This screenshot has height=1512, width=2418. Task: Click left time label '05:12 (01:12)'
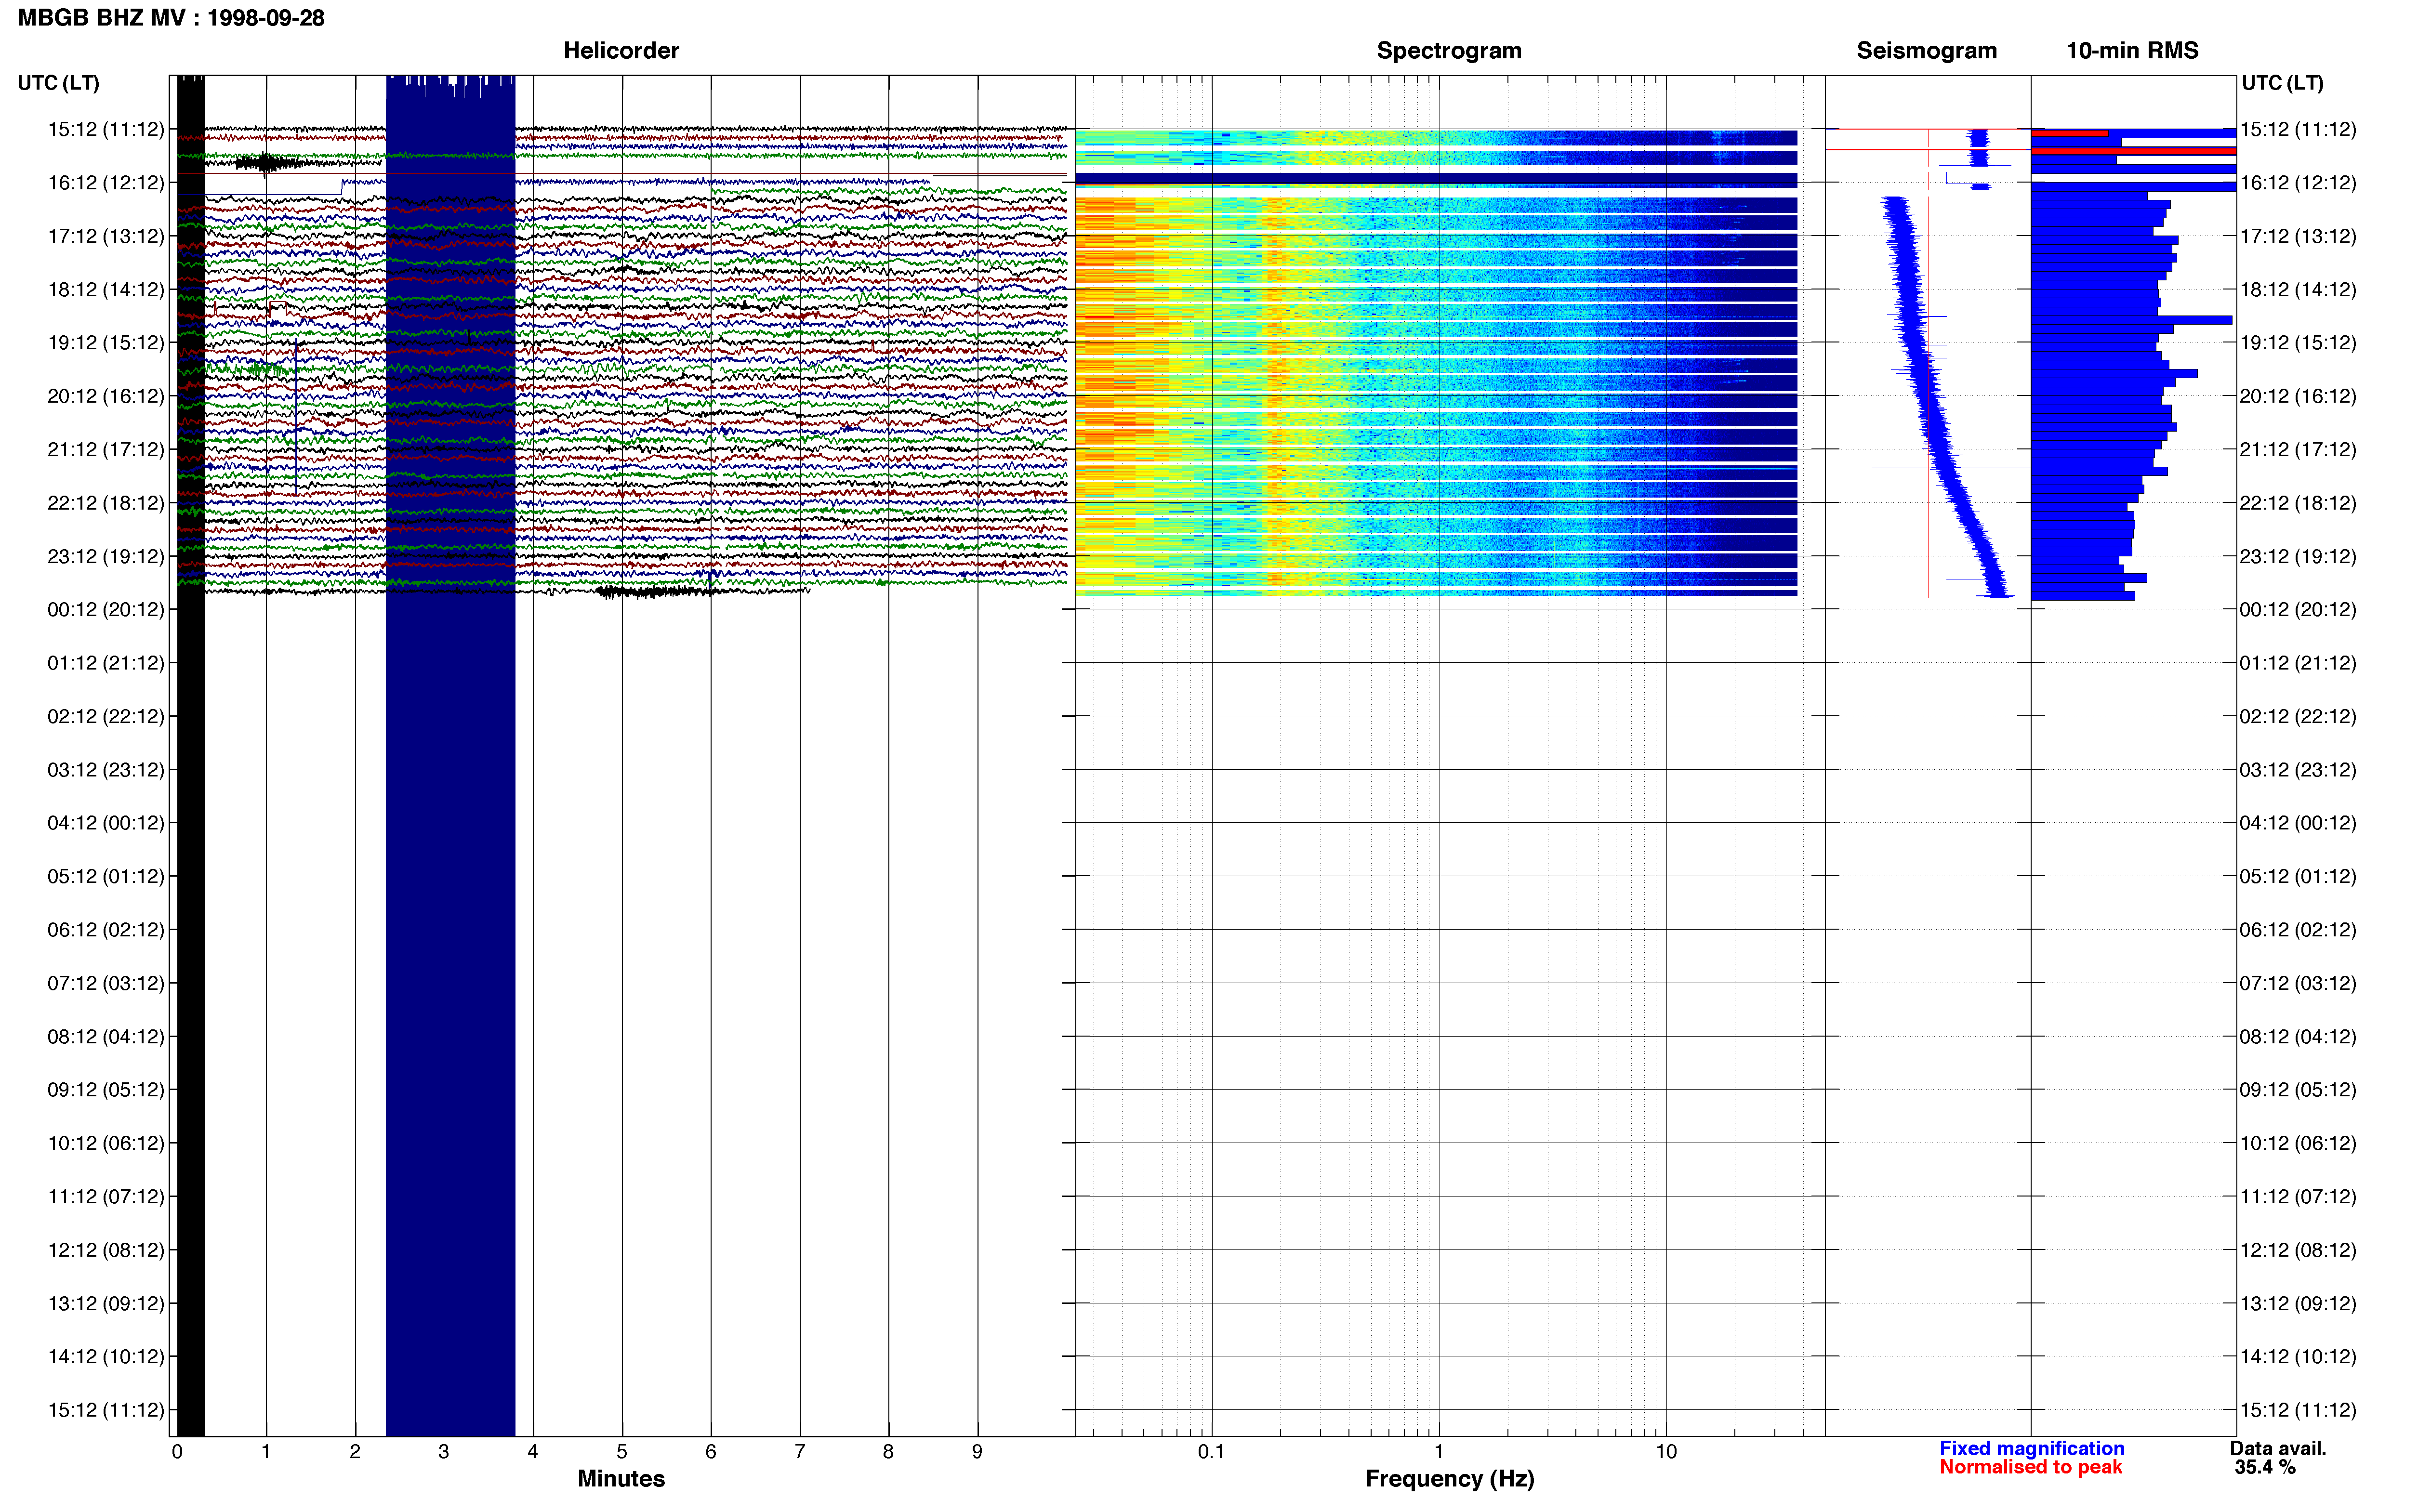(106, 876)
